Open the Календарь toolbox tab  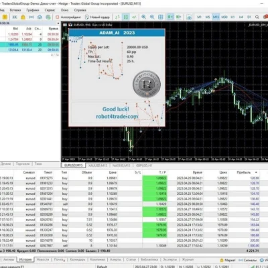(77, 259)
